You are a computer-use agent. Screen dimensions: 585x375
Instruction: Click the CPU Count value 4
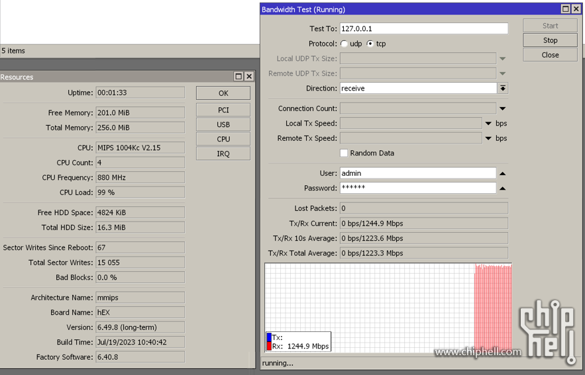(x=140, y=162)
